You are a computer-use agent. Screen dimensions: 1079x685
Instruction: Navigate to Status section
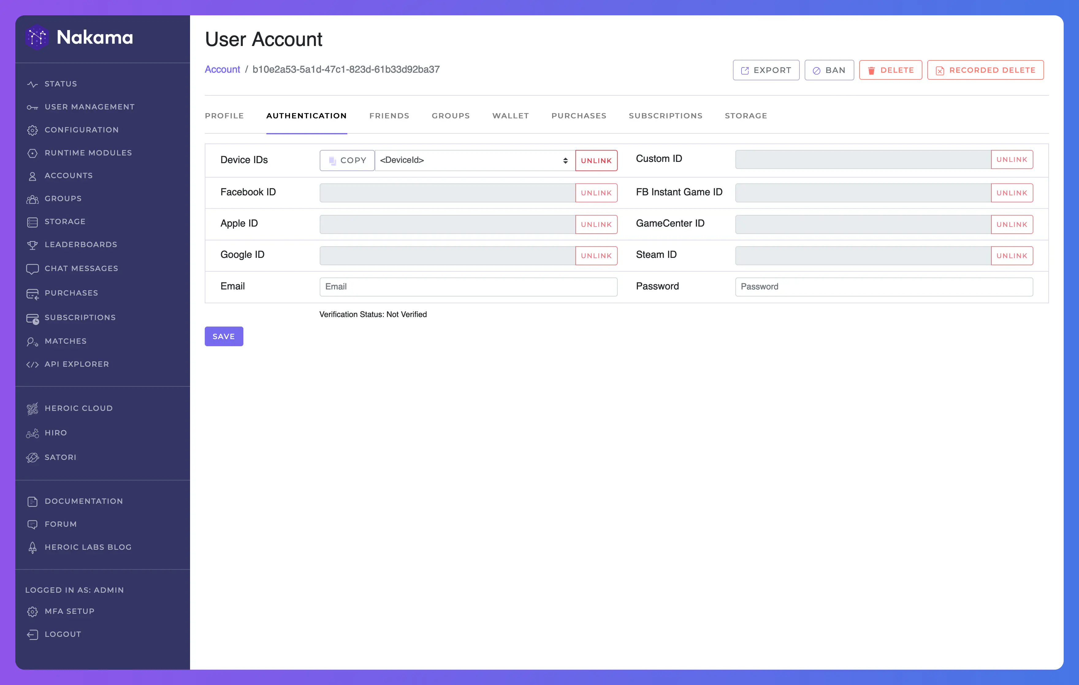(61, 83)
